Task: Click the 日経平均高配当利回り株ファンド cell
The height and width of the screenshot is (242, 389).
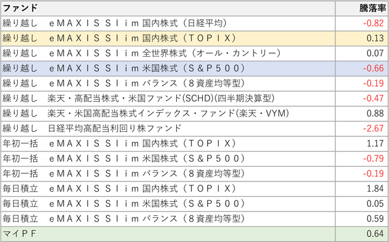Action: (x=168, y=129)
